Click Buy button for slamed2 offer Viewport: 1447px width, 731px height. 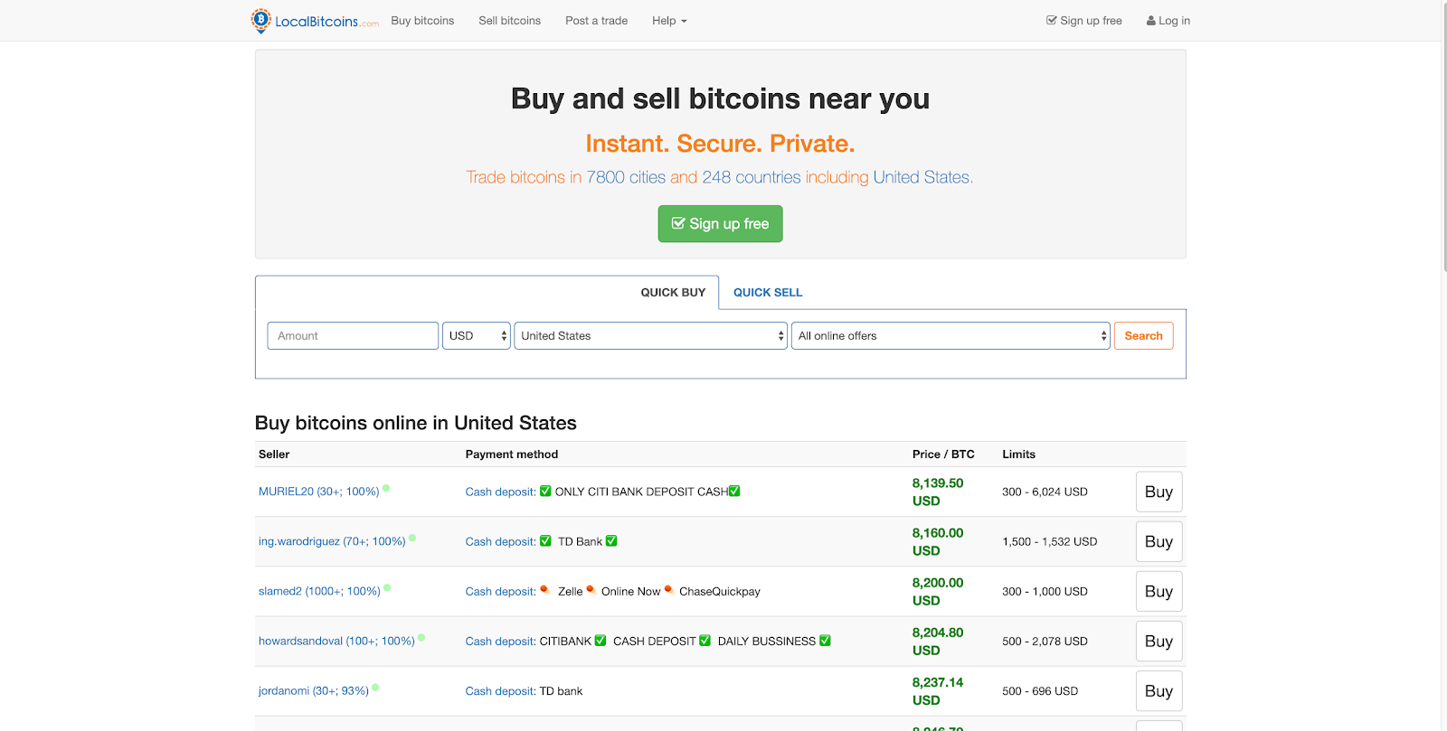[1159, 591]
